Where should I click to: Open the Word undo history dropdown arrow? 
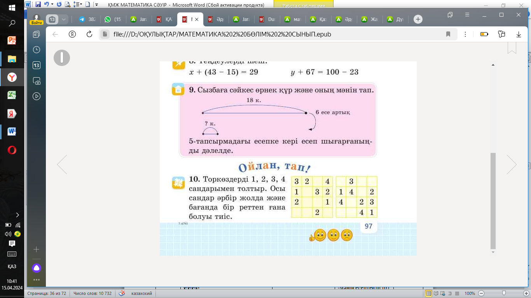click(x=52, y=5)
